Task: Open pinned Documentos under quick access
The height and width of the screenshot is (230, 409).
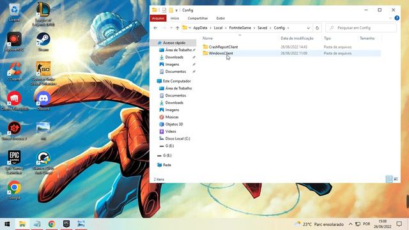Action: click(x=175, y=72)
